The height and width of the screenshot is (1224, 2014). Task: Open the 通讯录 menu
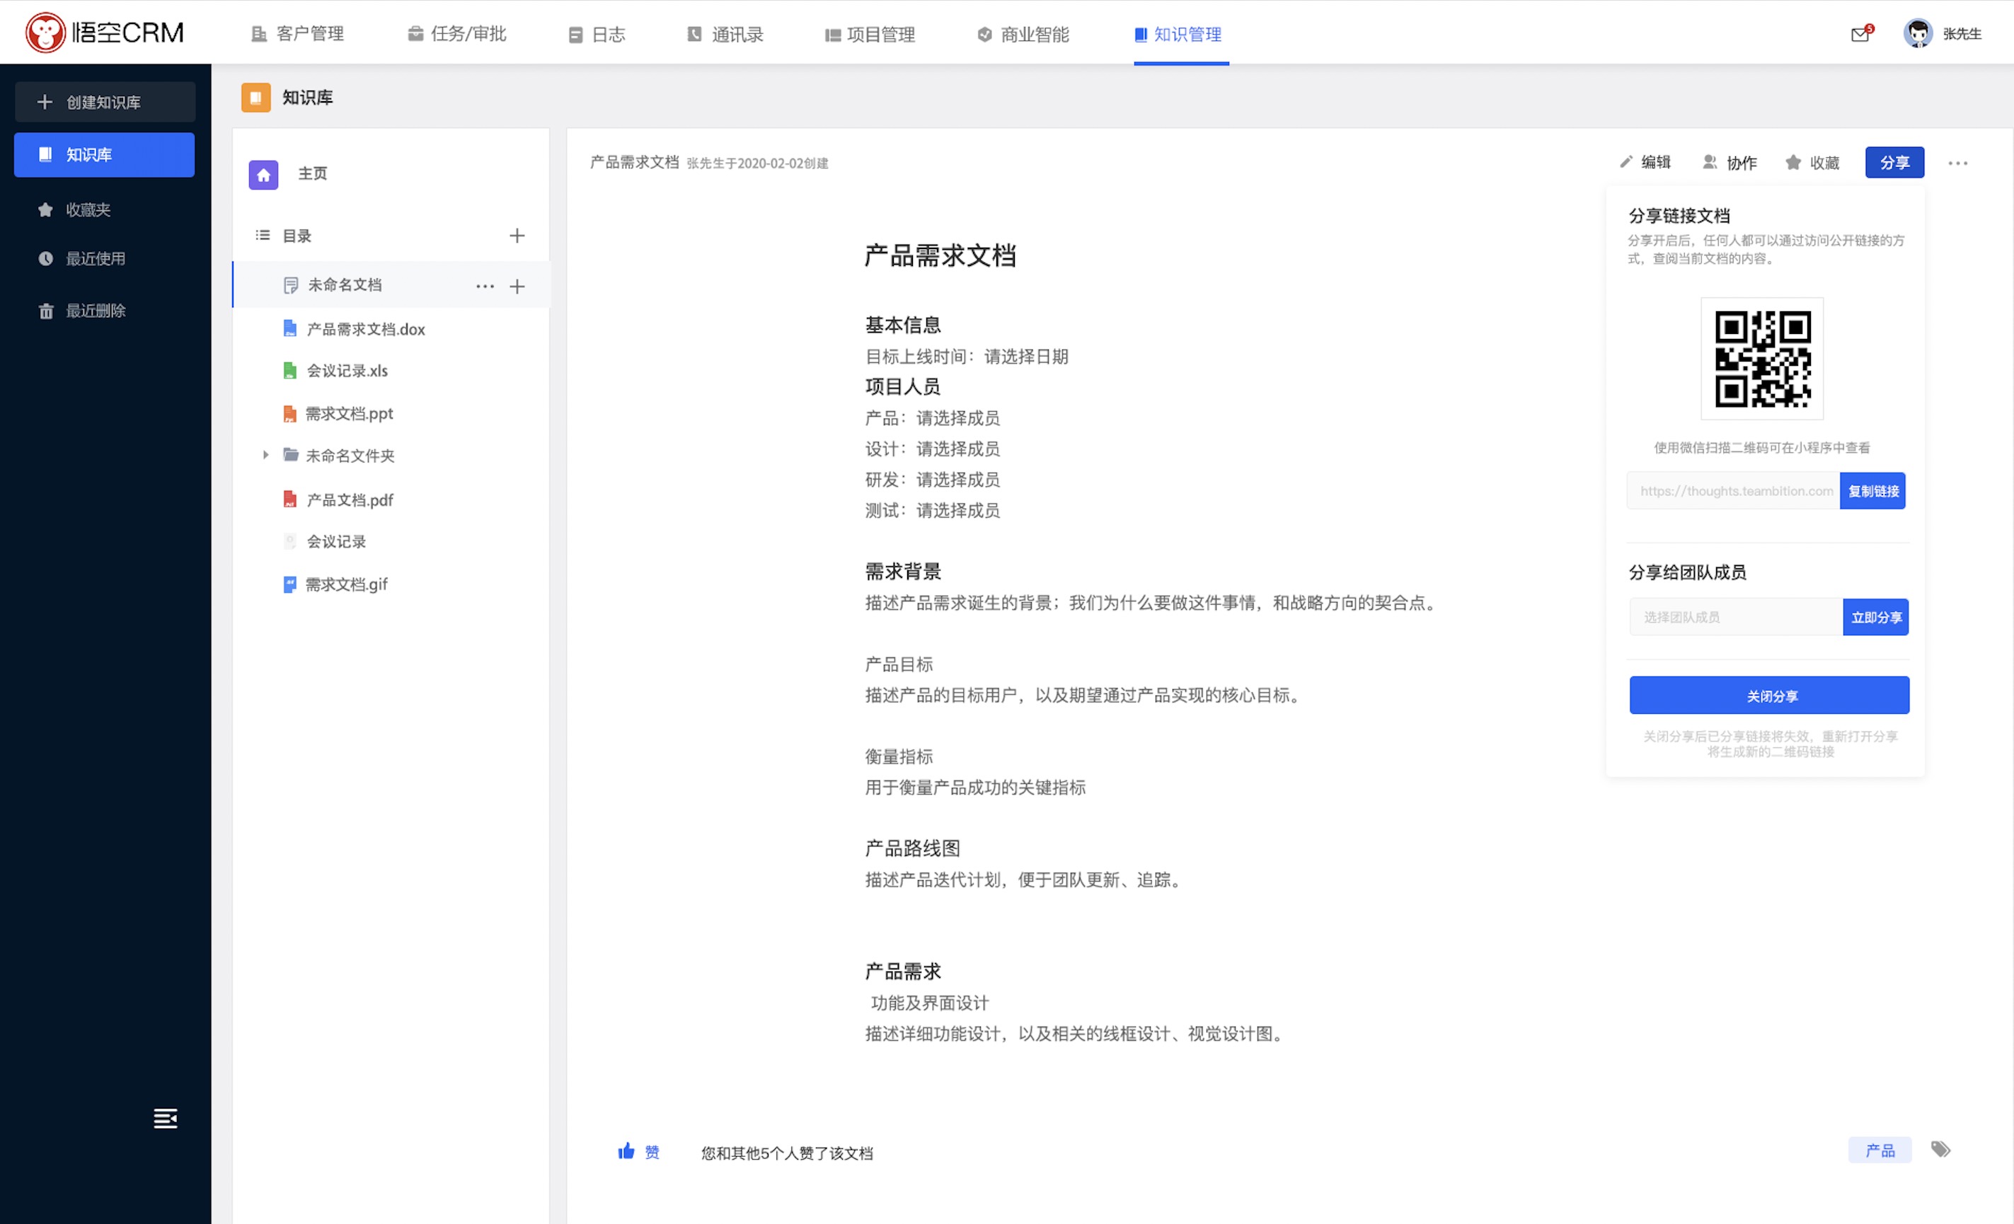click(725, 35)
